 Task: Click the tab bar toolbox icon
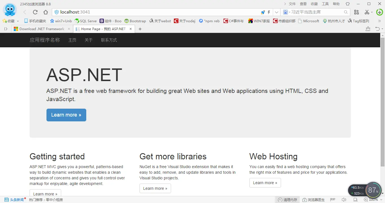(368, 29)
